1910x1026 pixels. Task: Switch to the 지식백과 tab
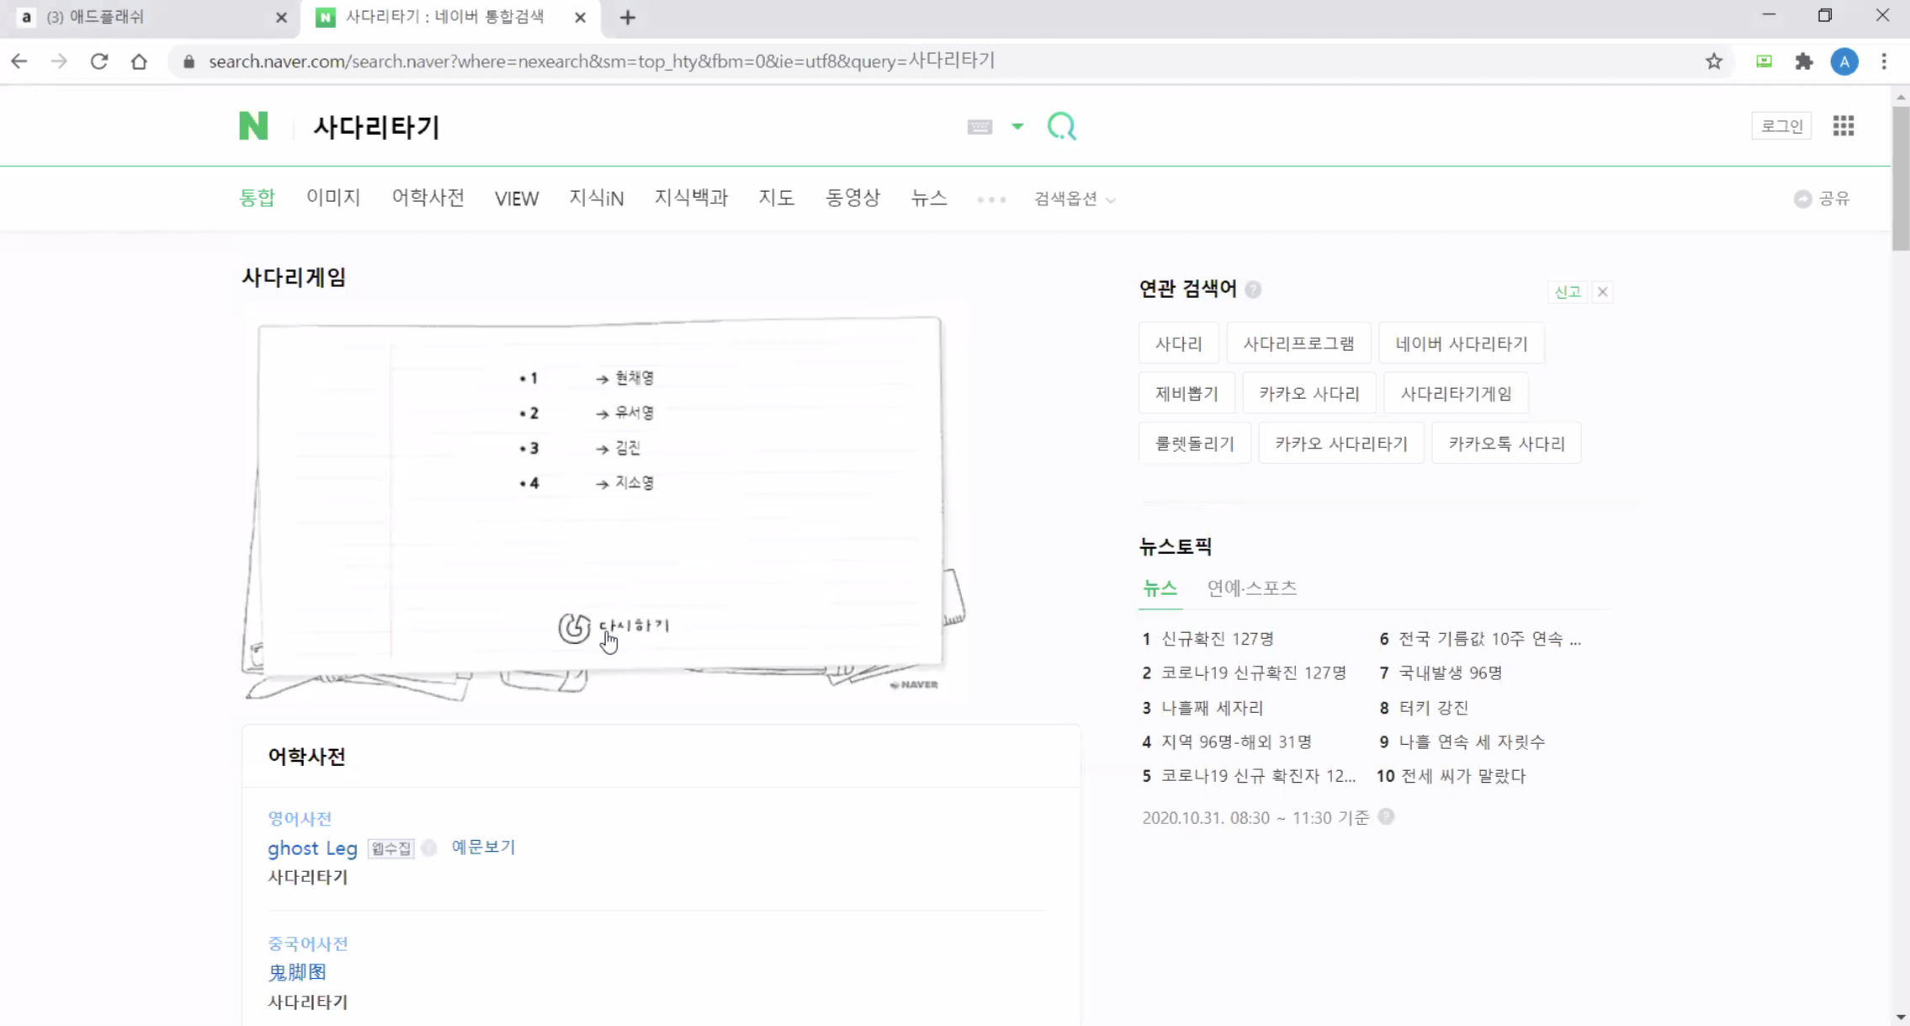[691, 198]
